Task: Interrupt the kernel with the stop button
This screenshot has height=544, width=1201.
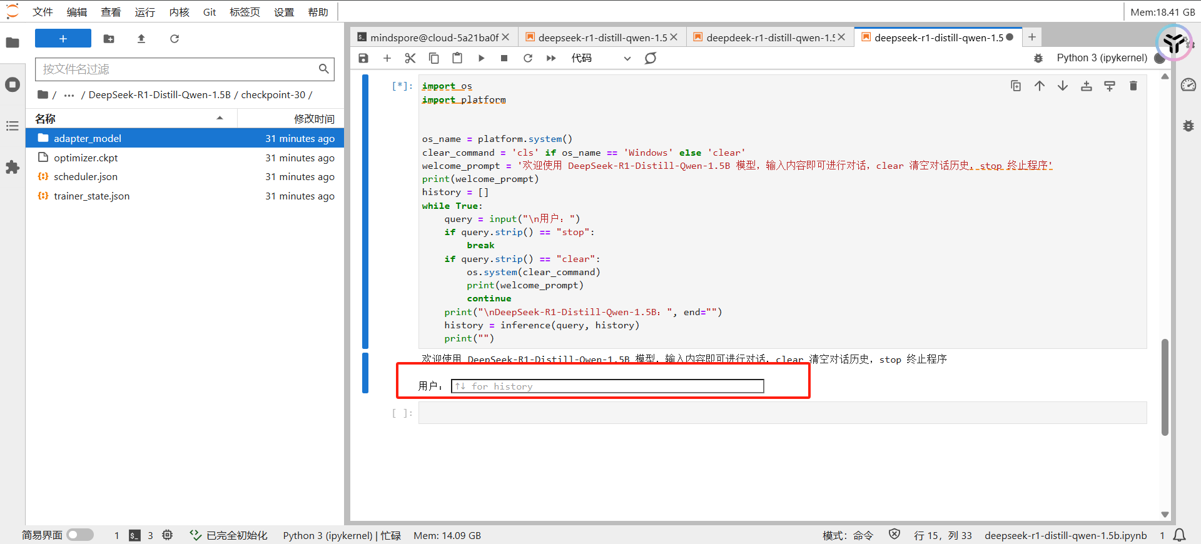Action: [x=504, y=58]
